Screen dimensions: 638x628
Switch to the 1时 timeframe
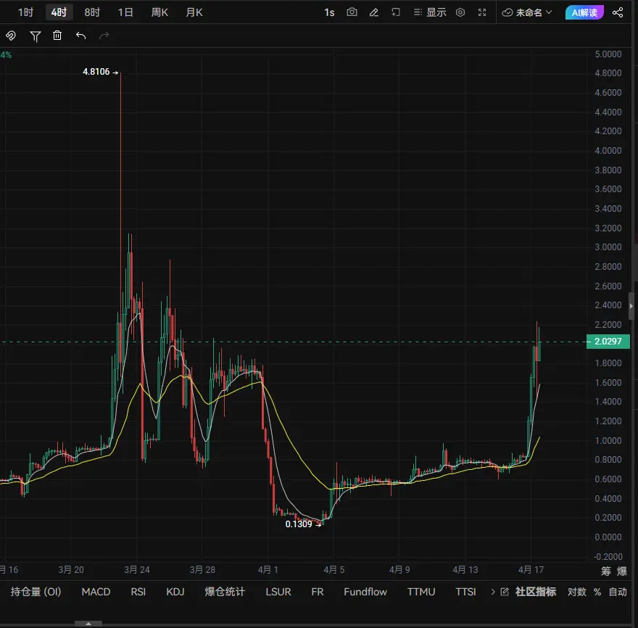pos(25,12)
